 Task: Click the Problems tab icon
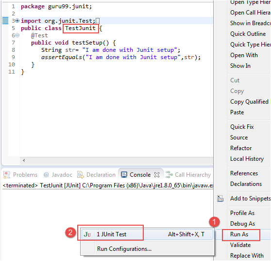coord(7,175)
